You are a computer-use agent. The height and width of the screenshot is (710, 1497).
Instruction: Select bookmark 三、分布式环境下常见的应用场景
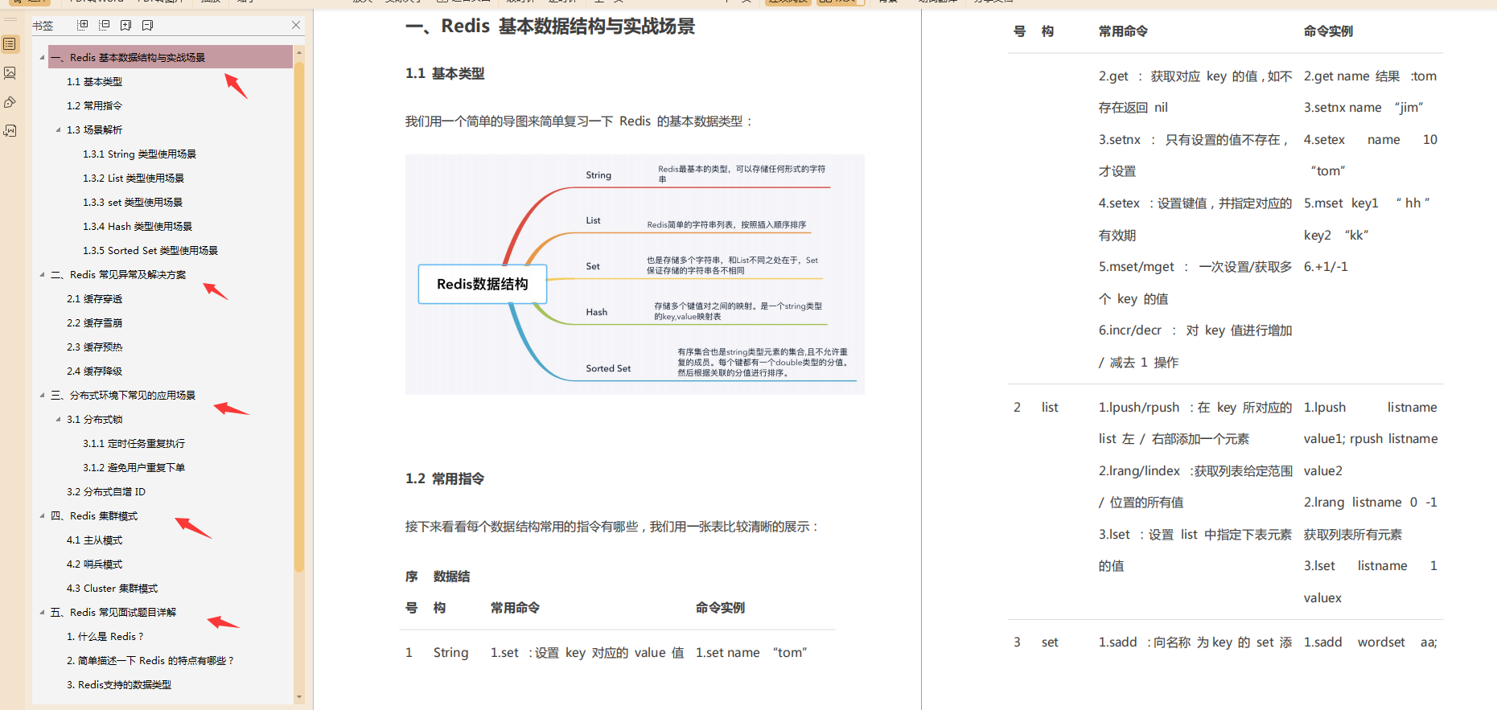coord(123,396)
